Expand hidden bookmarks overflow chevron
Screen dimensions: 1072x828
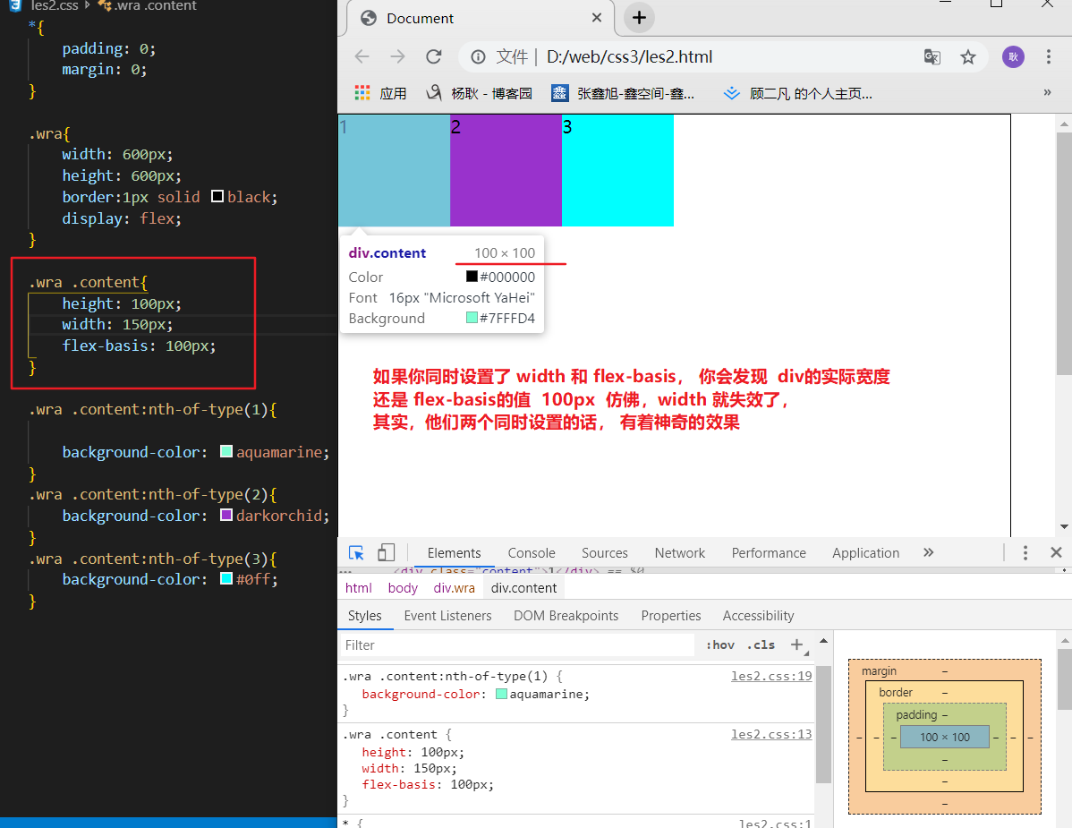coord(1047,93)
